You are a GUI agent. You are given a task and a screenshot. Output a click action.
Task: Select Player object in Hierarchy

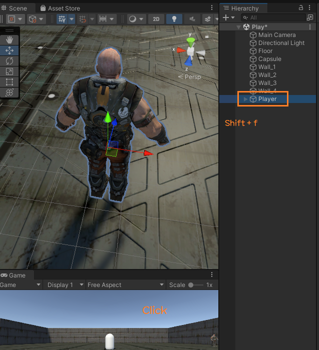tap(267, 99)
